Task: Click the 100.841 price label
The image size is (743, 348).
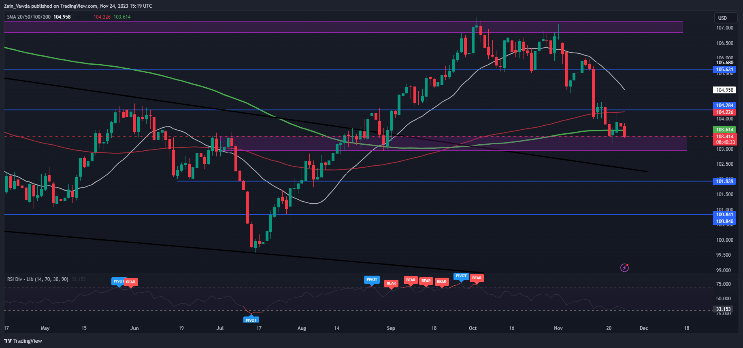Action: tap(724, 215)
